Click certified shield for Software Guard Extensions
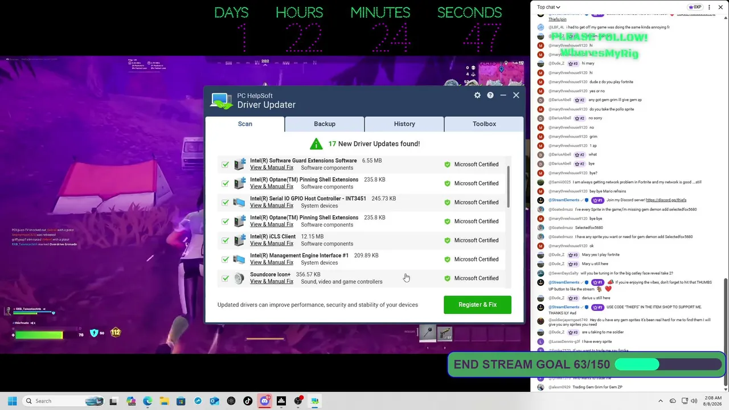The image size is (729, 410). click(447, 165)
